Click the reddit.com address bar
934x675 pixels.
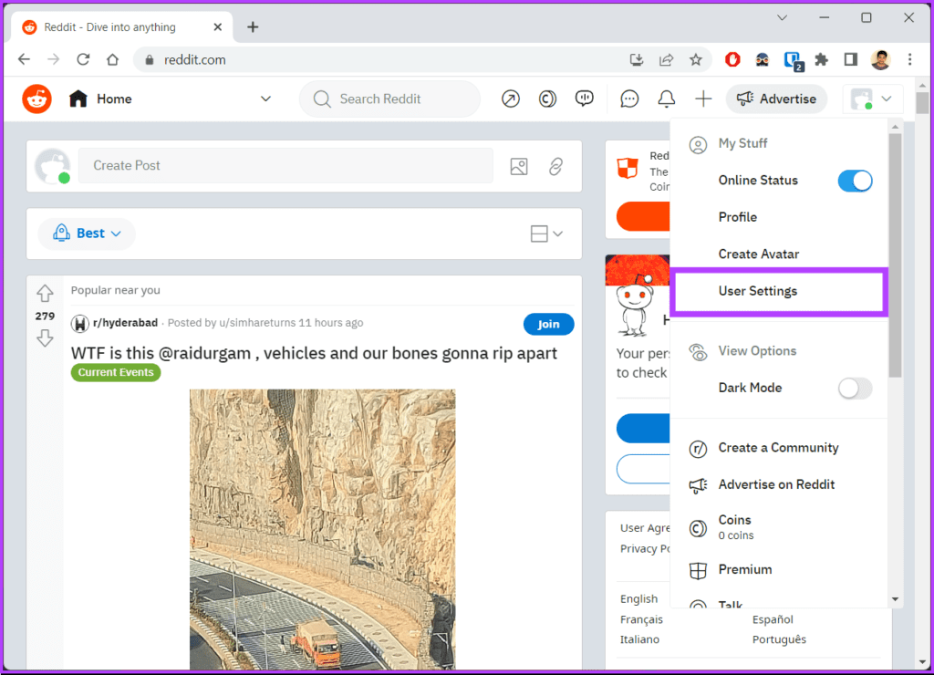coord(381,59)
